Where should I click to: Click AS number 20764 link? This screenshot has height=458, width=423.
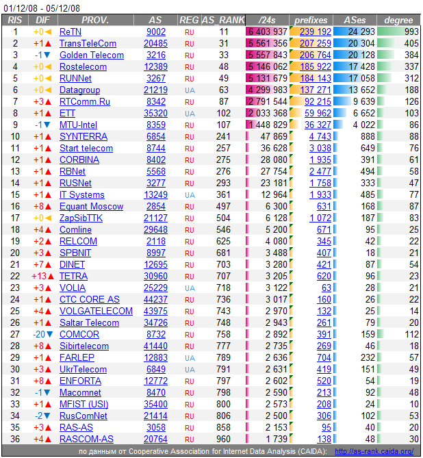155,439
